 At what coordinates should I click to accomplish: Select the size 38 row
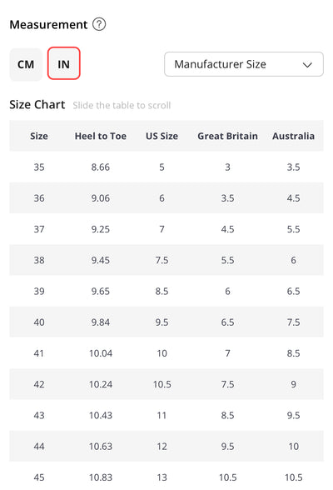(166, 260)
